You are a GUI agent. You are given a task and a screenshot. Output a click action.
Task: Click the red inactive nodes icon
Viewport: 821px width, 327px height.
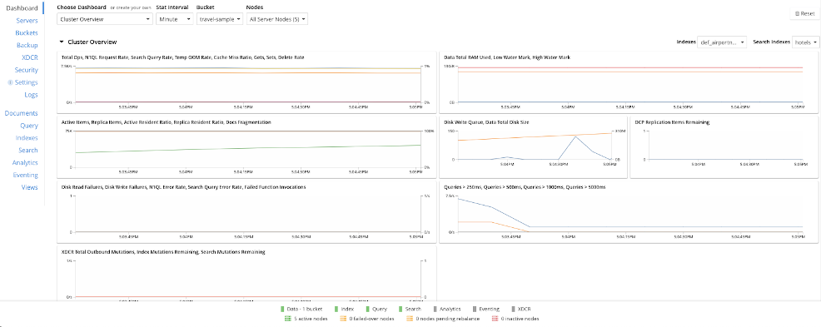pos(494,318)
